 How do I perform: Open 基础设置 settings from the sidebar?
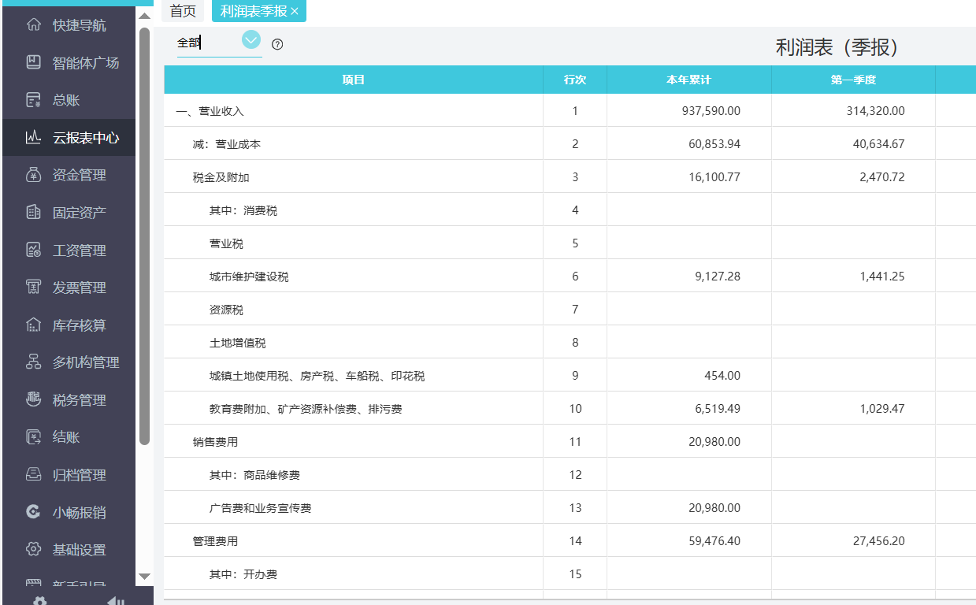(x=33, y=549)
